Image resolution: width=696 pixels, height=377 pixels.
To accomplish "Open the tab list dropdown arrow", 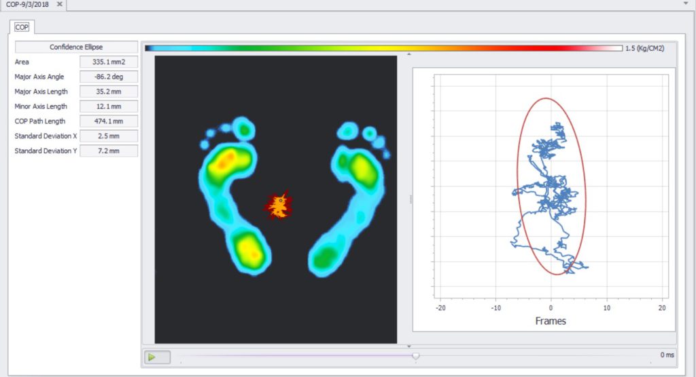I will [685, 3].
